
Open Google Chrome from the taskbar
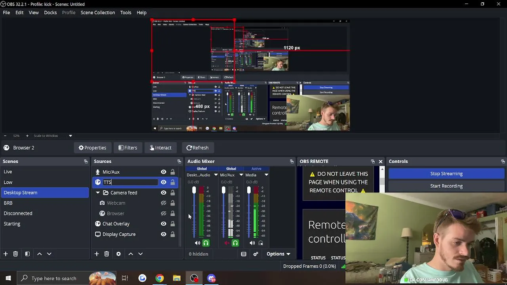159,278
